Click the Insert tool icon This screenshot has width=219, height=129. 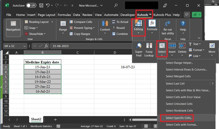click(172, 46)
